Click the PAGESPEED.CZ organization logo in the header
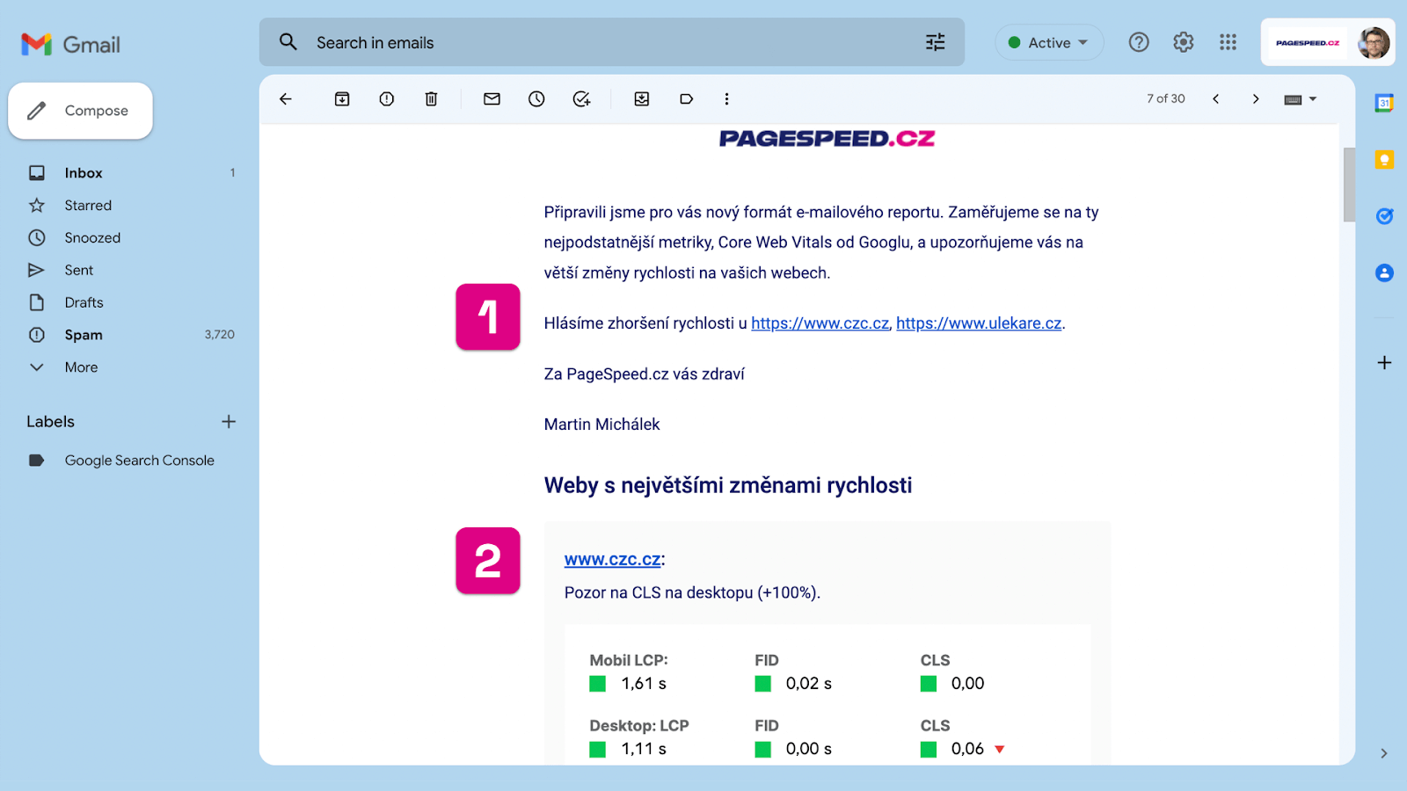This screenshot has height=791, width=1407. click(1308, 42)
